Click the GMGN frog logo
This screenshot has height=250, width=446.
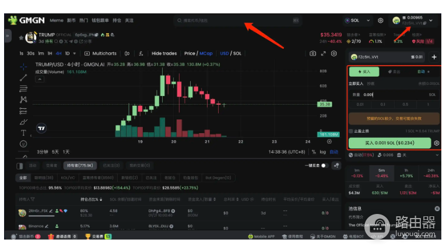pyautogui.click(x=13, y=20)
